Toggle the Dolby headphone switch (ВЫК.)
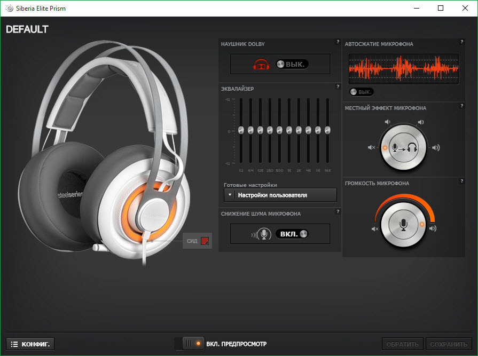478x356 pixels. click(x=292, y=64)
